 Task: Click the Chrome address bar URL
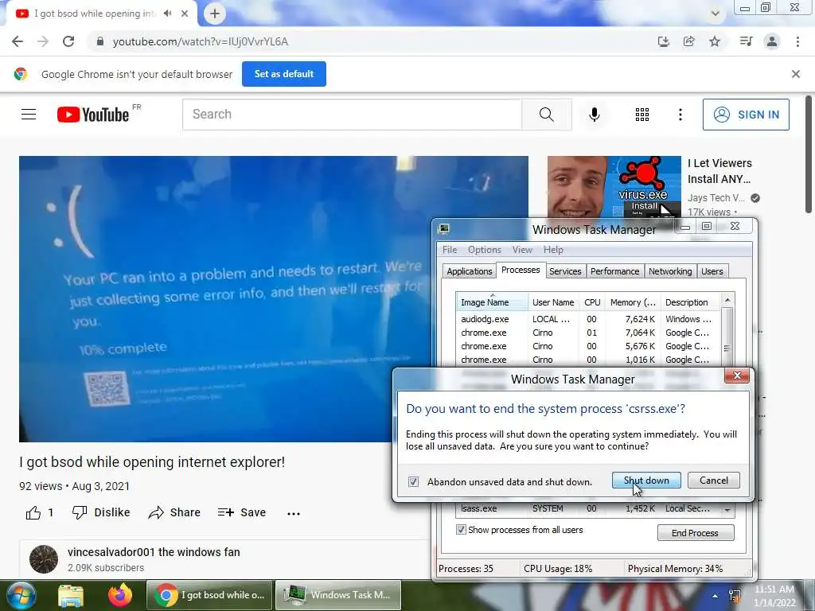click(x=200, y=41)
